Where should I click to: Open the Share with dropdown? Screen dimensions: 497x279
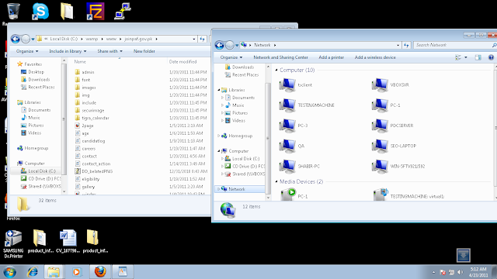click(109, 51)
